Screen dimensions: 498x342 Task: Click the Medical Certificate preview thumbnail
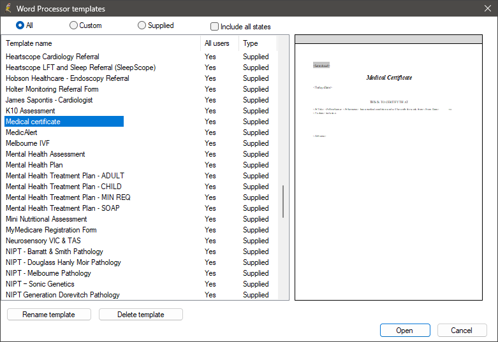click(x=388, y=167)
